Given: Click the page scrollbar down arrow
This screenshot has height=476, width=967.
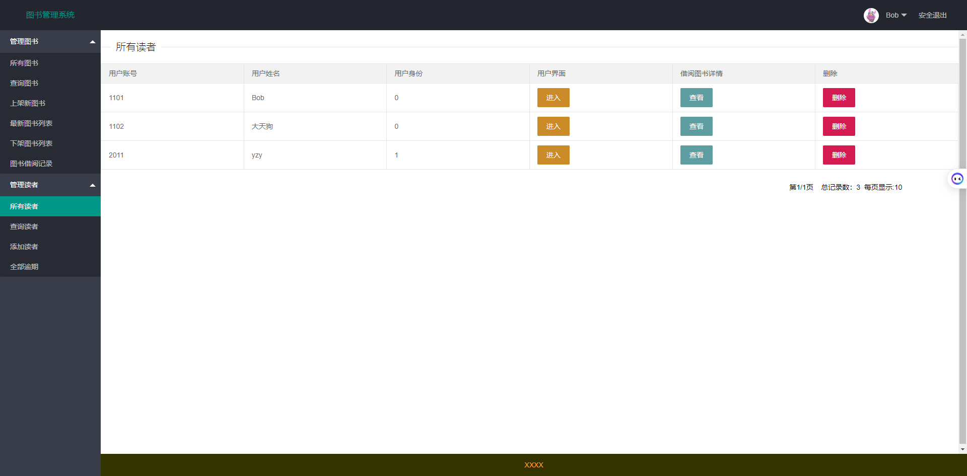Looking at the screenshot, I should tap(962, 449).
